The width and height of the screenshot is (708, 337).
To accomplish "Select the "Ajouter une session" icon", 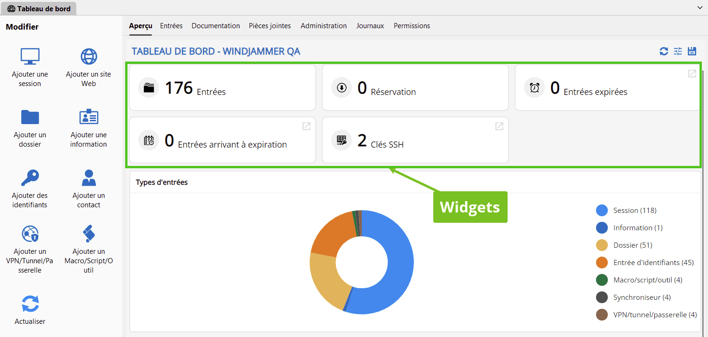I will (30, 56).
